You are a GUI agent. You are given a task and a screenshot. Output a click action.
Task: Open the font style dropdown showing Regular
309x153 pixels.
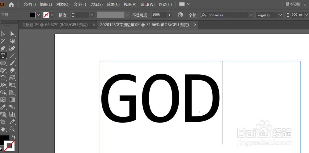[x=281, y=15]
